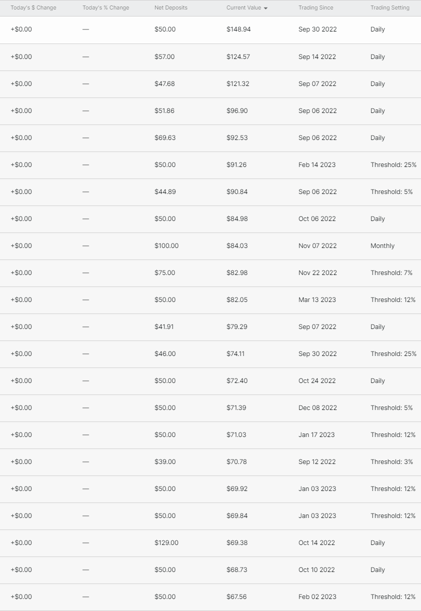Select the row trading since Jan 17 2023
Screen dimensions: 421x611
pyautogui.click(x=210, y=435)
